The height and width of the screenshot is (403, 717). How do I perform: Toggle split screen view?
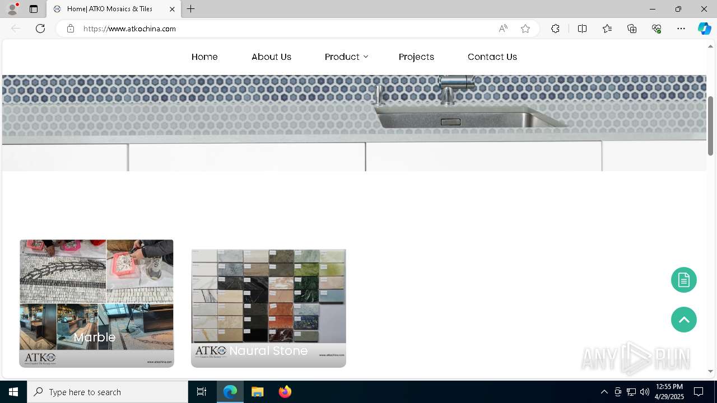point(582,29)
